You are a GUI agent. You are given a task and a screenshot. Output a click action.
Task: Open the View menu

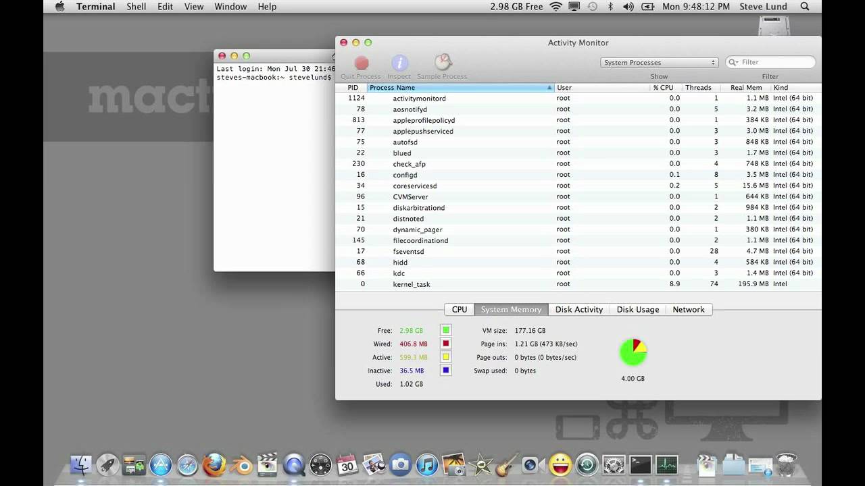point(193,6)
